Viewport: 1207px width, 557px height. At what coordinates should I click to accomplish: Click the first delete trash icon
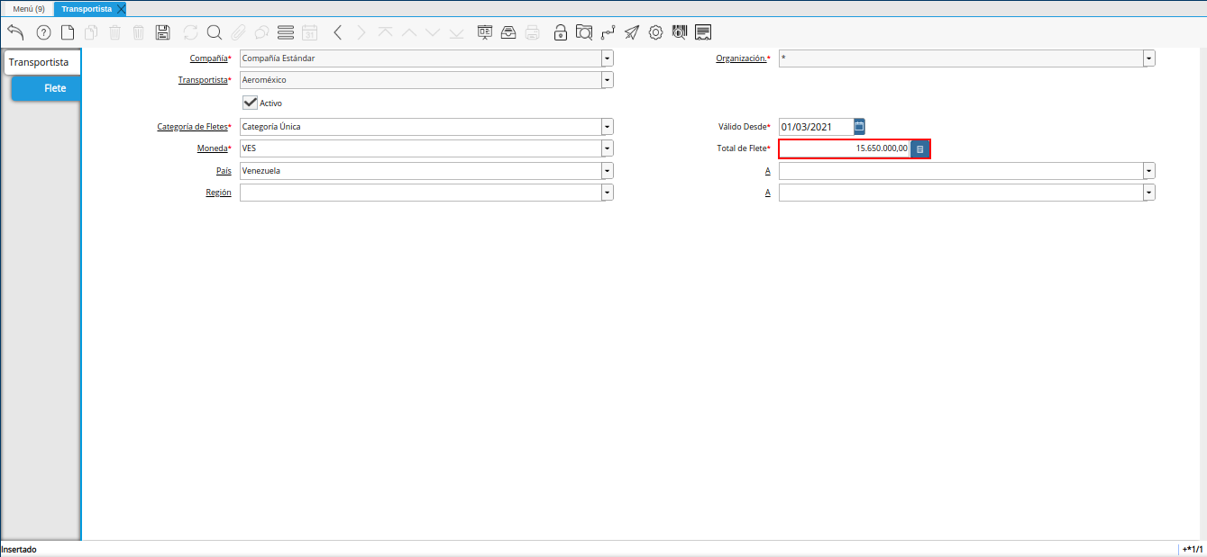coord(114,32)
